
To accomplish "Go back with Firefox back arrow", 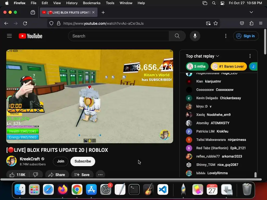I will coord(6,23).
